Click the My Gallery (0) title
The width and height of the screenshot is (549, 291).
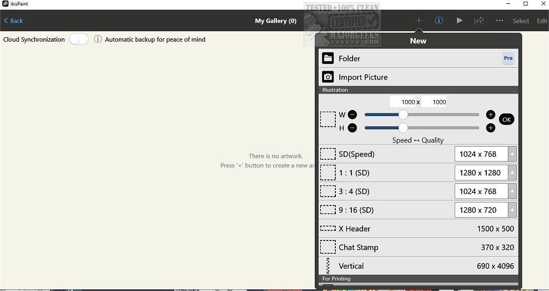click(275, 21)
